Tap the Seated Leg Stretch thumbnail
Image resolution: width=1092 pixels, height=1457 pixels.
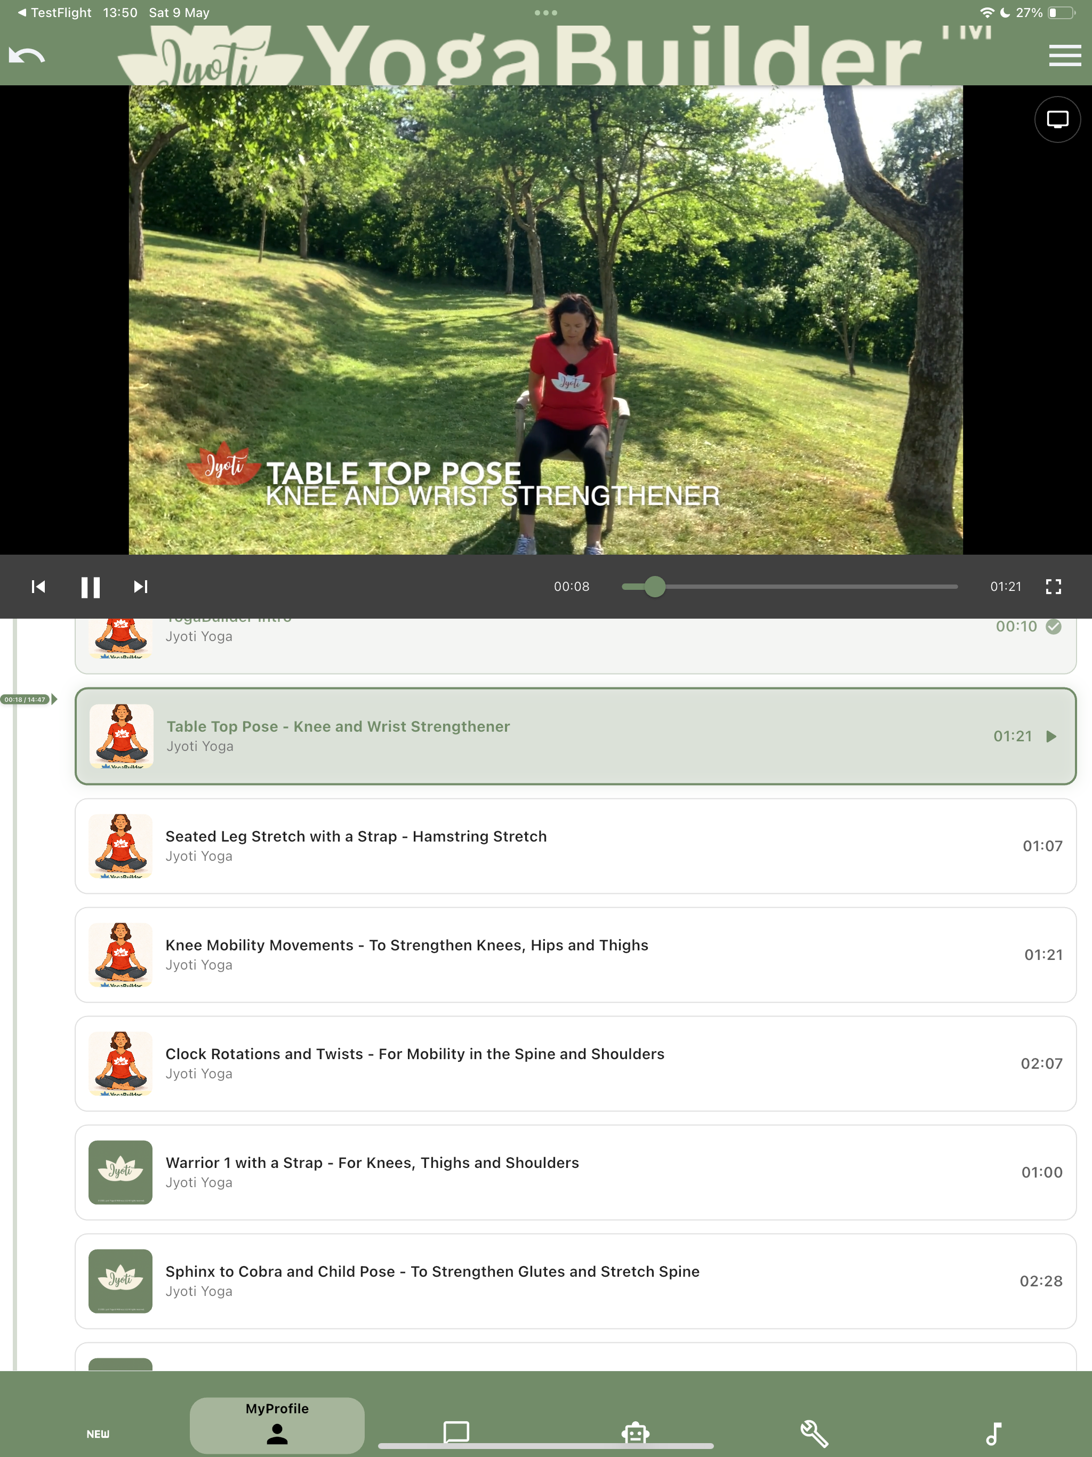pos(121,846)
